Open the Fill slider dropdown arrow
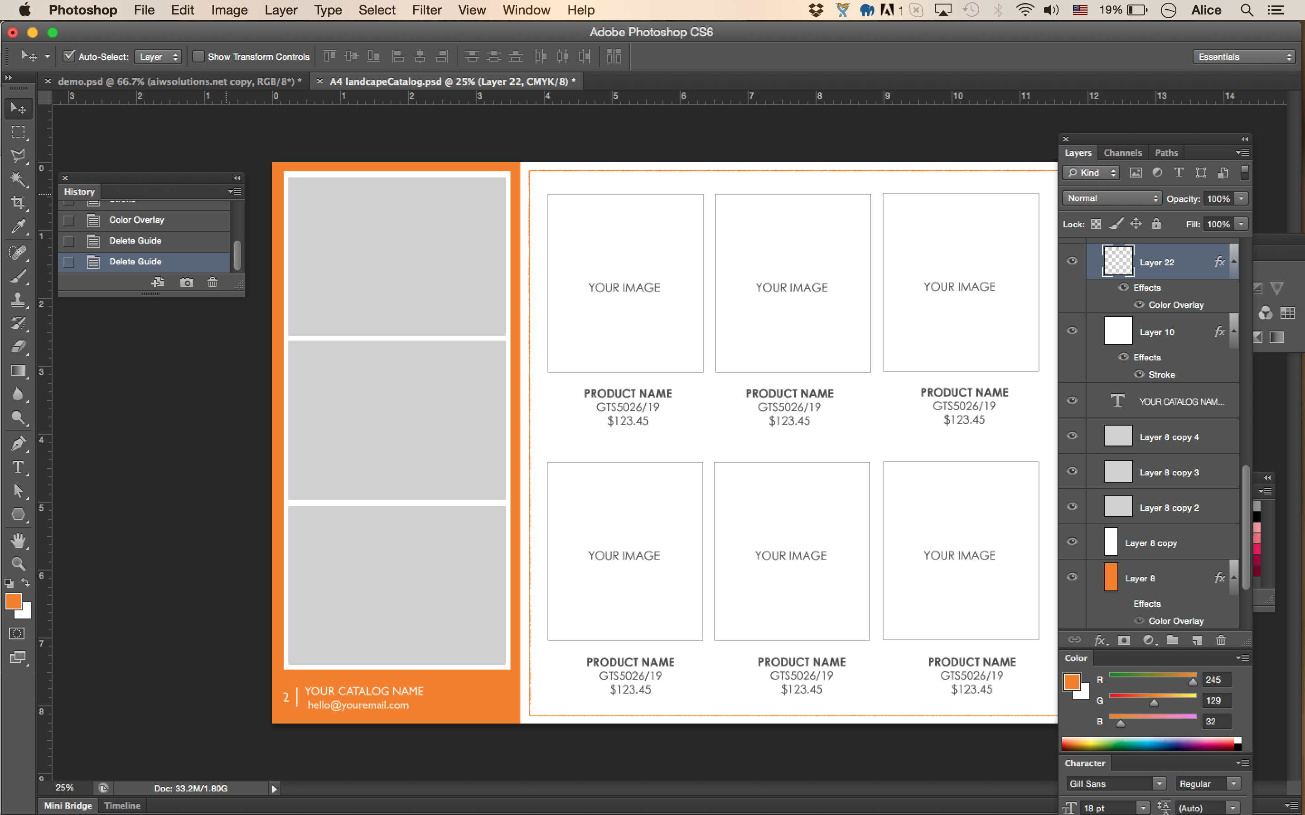The height and width of the screenshot is (815, 1305). pos(1241,224)
